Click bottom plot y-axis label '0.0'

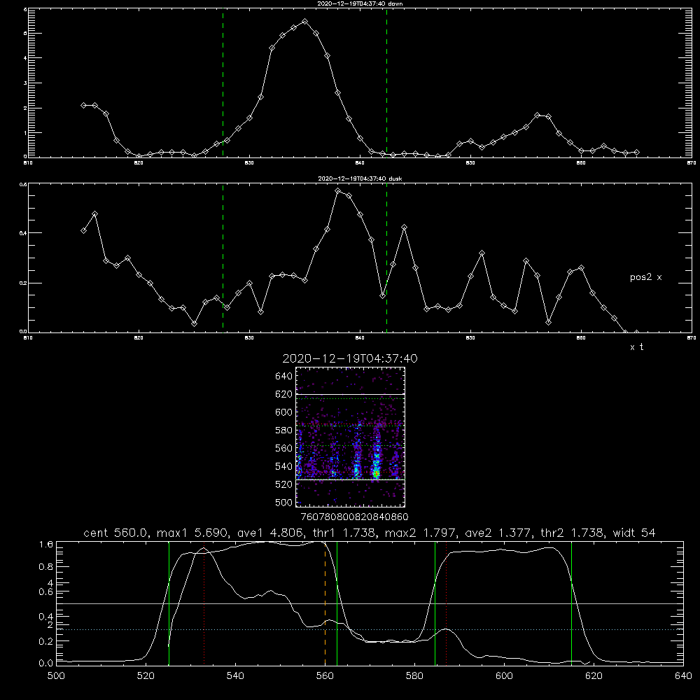coord(46,664)
